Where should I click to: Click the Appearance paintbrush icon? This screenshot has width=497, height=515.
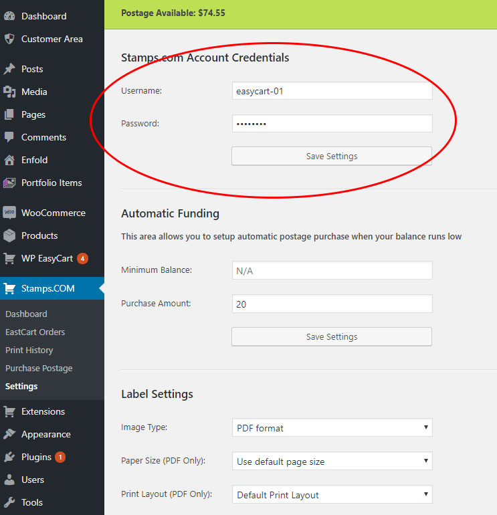pyautogui.click(x=9, y=434)
